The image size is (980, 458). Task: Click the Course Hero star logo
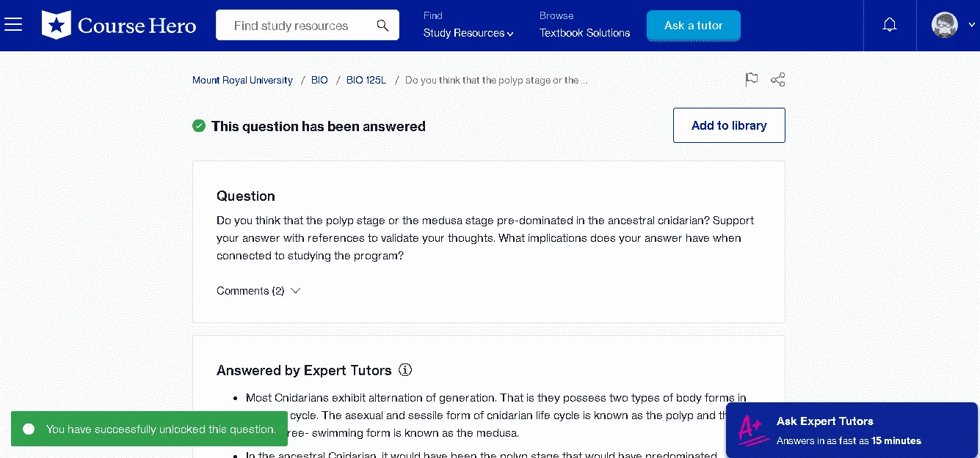(57, 26)
